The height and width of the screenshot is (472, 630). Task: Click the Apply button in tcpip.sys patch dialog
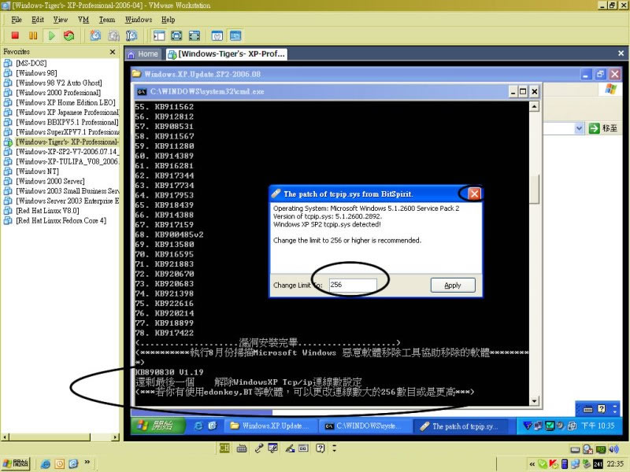[x=453, y=285]
